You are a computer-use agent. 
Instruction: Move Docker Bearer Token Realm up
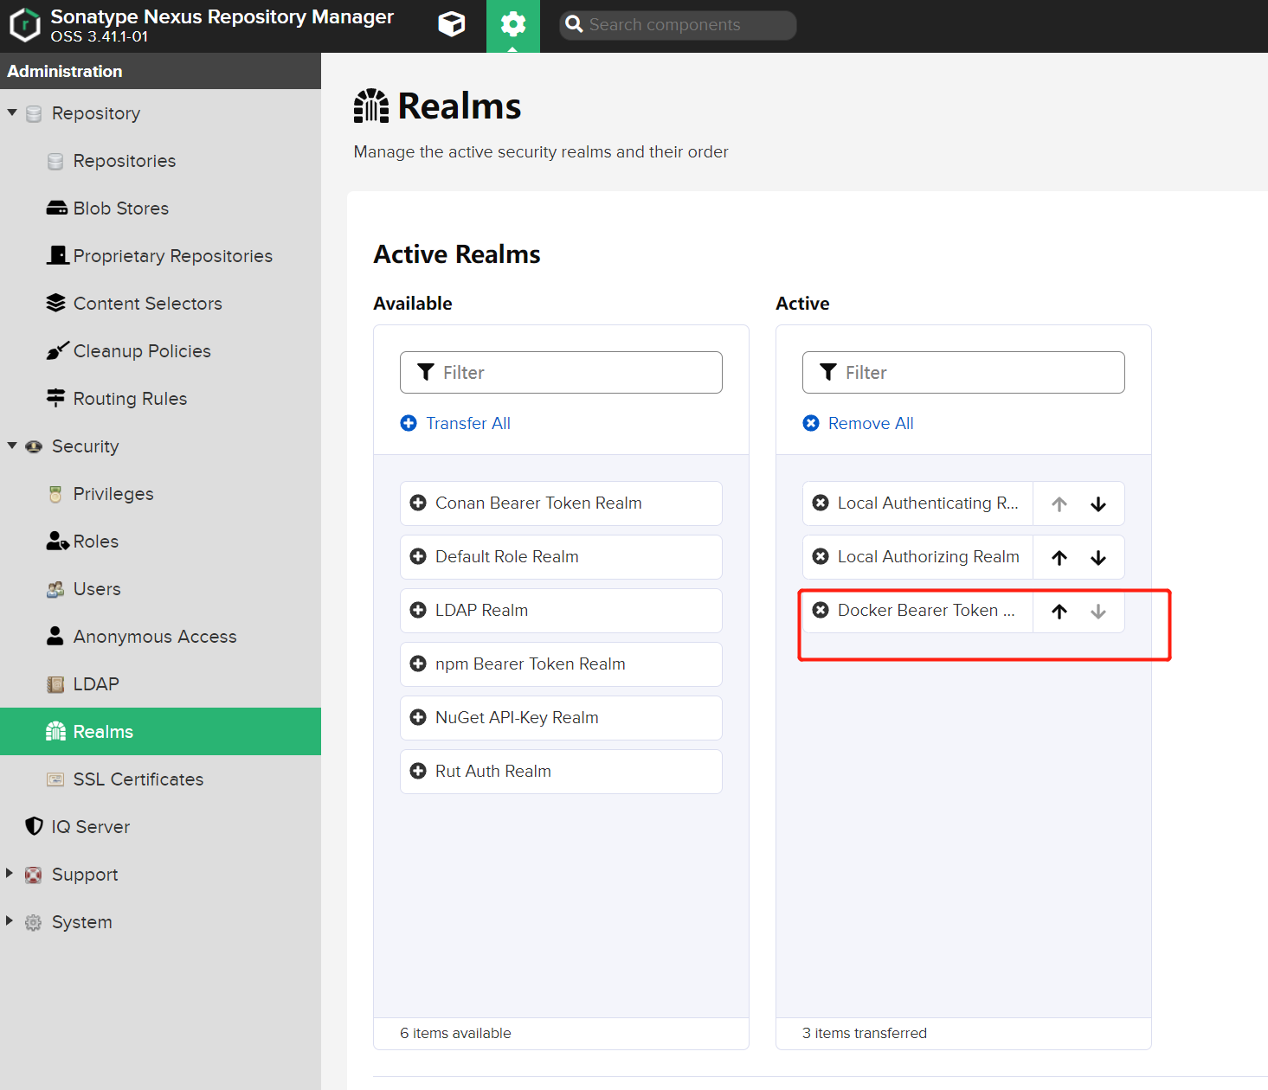pyautogui.click(x=1059, y=612)
